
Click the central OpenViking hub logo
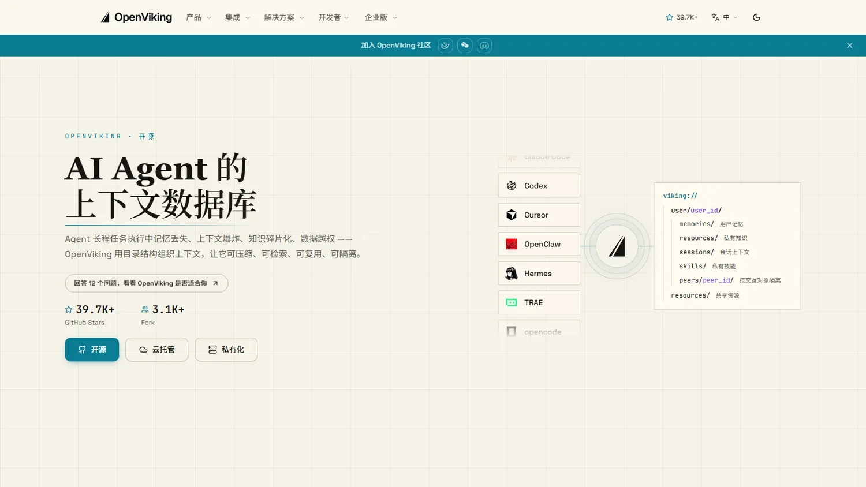(617, 246)
